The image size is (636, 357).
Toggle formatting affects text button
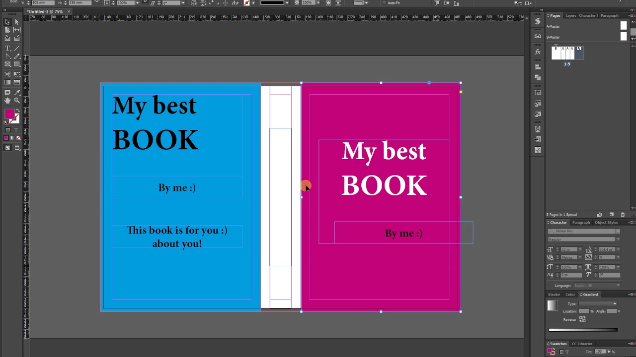pos(16,130)
